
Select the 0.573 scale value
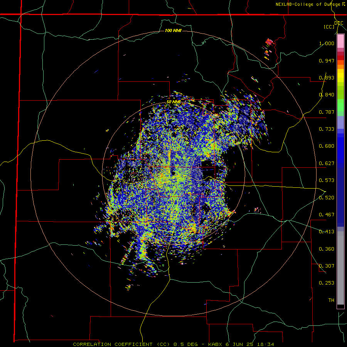[x=327, y=180]
